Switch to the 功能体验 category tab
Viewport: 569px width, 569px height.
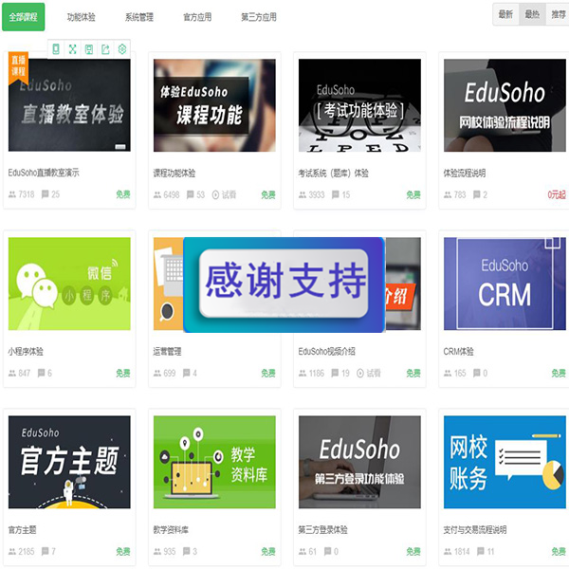82,17
